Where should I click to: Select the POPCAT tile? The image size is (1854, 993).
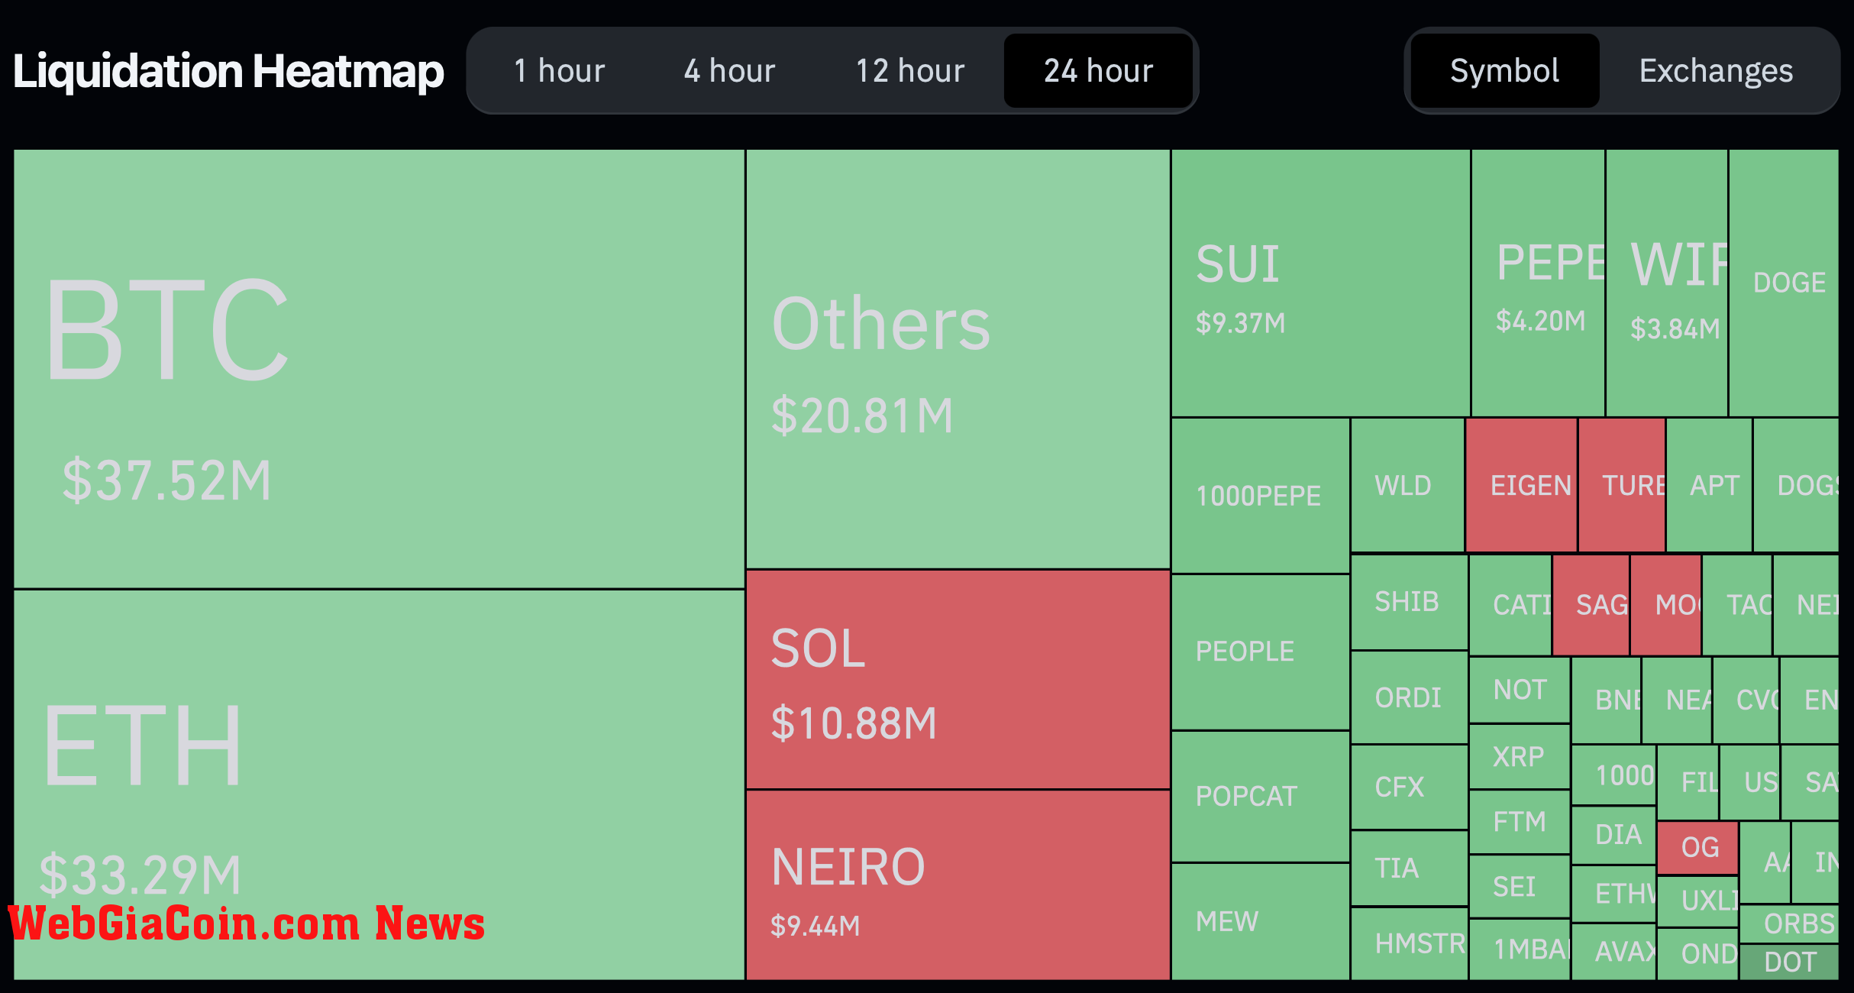tap(1261, 797)
